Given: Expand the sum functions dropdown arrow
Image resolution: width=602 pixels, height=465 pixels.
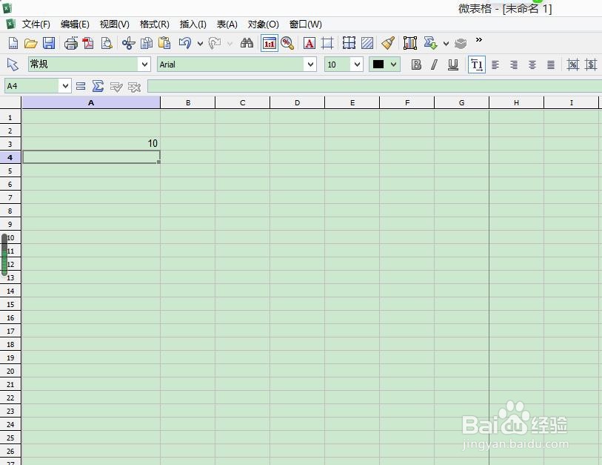Looking at the screenshot, I should [446, 44].
